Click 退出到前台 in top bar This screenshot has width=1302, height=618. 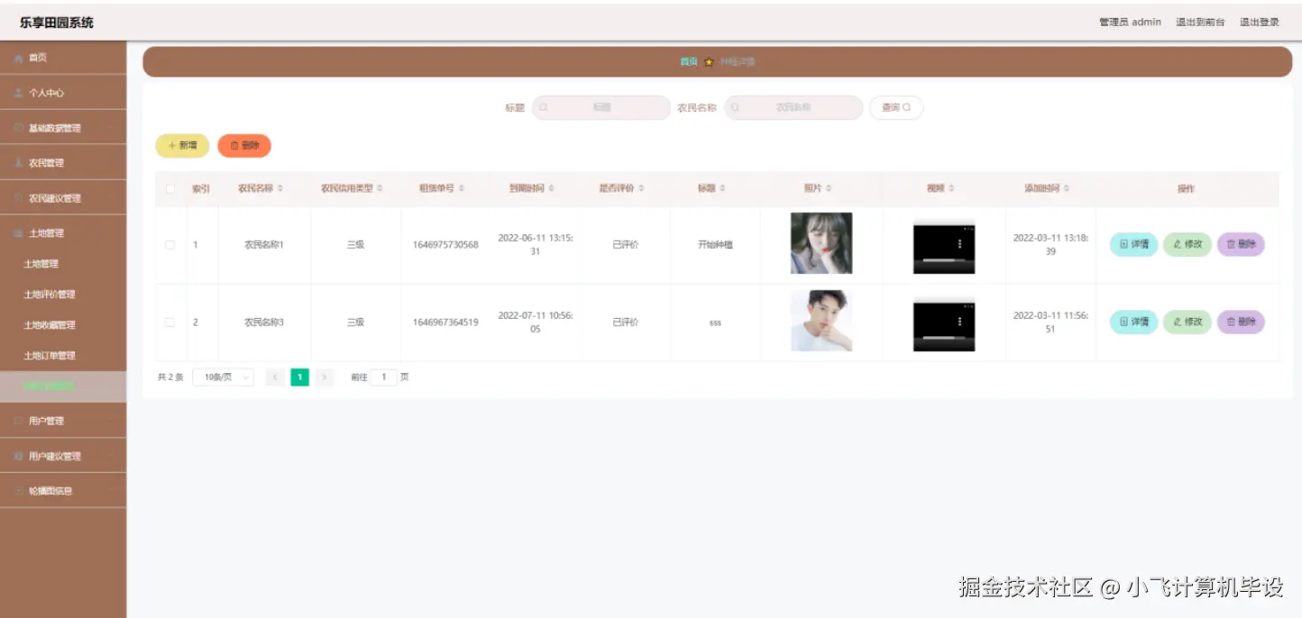point(1200,22)
